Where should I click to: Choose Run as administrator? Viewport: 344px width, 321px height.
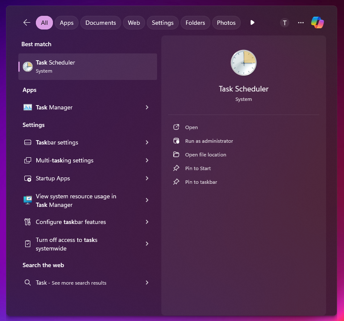click(x=209, y=141)
